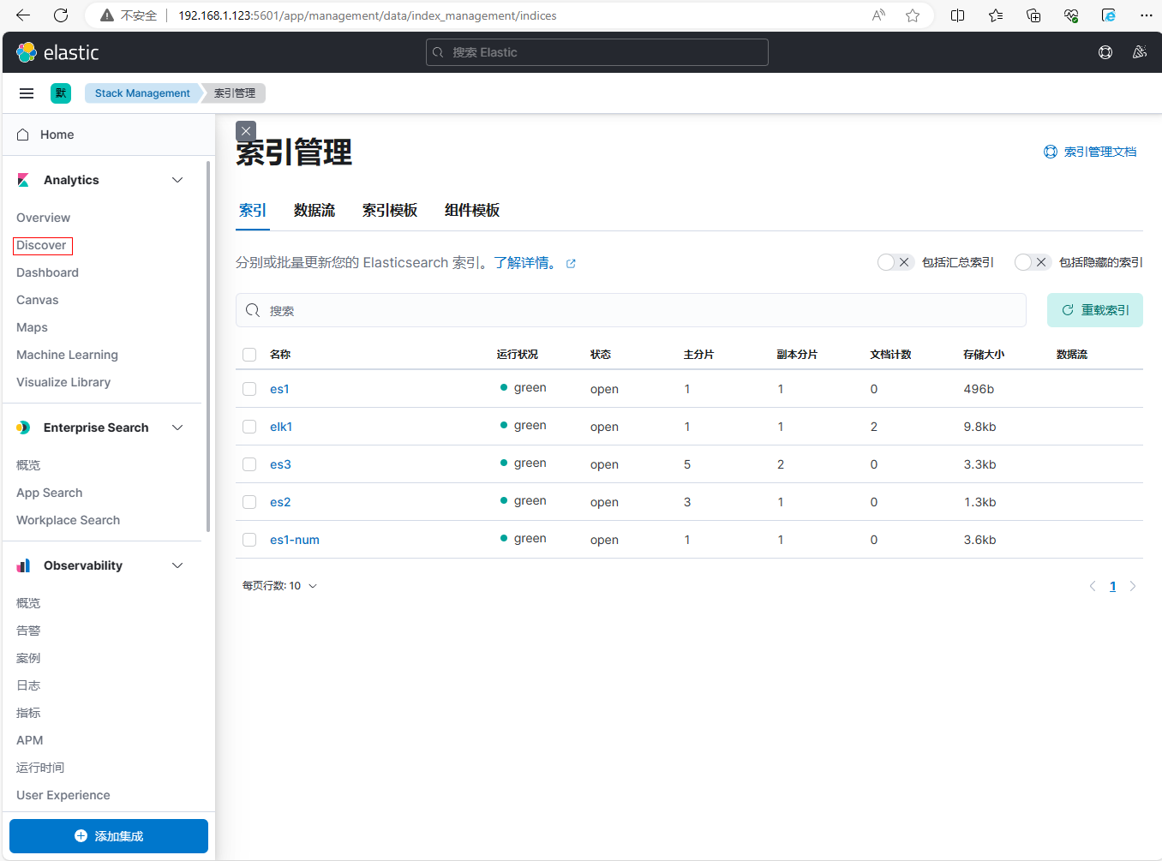Enable the 包括汇总索引 toggle
The image size is (1162, 861).
[x=895, y=262]
